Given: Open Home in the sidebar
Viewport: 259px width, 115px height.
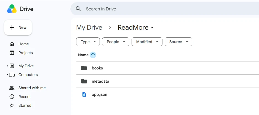Looking at the screenshot, I should (x=24, y=44).
